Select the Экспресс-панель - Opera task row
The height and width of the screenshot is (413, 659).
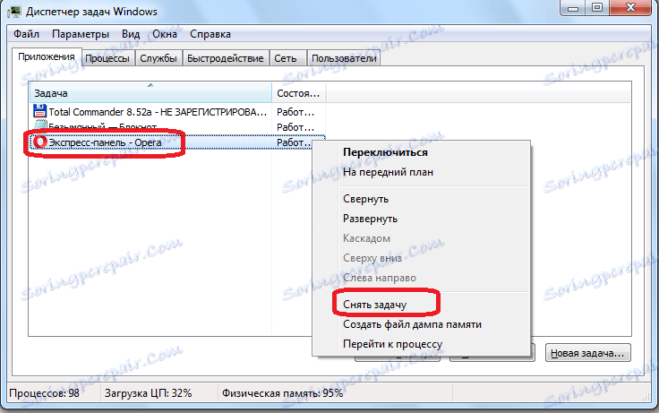tap(177, 142)
